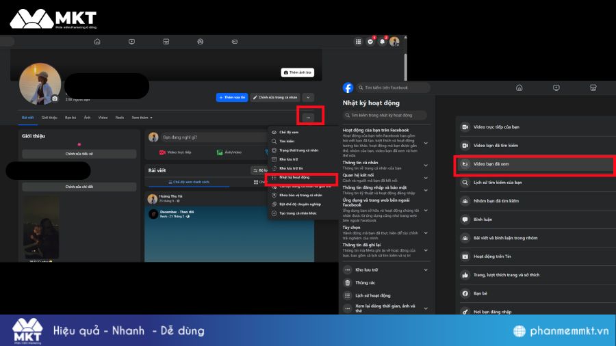Click Facebook logo in activity log window
Screen dimensions: 616x346
point(348,88)
